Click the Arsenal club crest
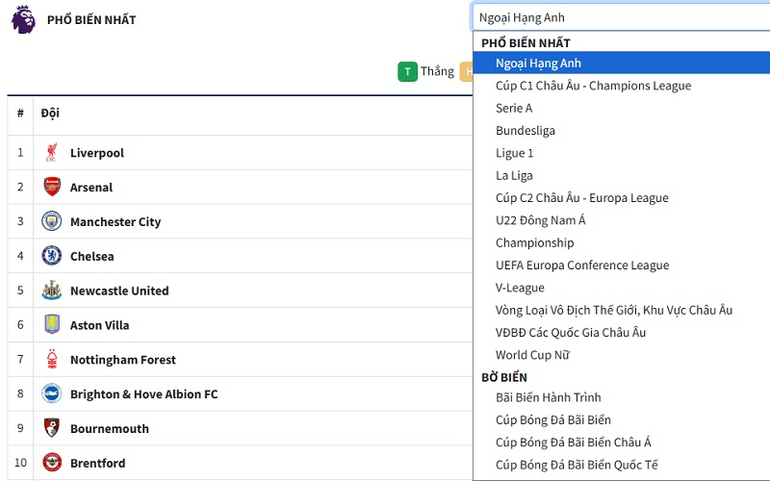Screen dimensions: 770x481 (x=52, y=187)
